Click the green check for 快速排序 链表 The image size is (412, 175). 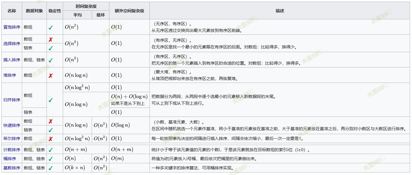50,130
